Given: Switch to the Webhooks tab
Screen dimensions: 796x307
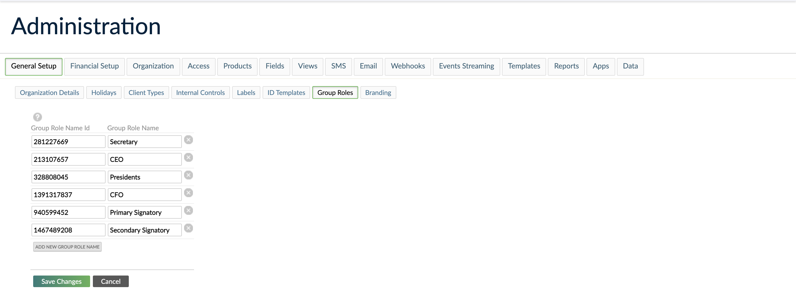Looking at the screenshot, I should [x=408, y=66].
